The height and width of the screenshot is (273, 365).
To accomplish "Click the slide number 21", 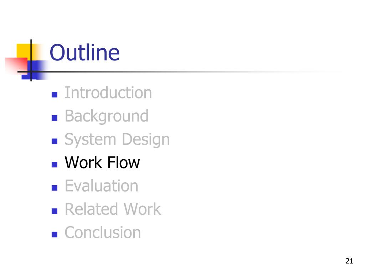I will coord(349,261).
